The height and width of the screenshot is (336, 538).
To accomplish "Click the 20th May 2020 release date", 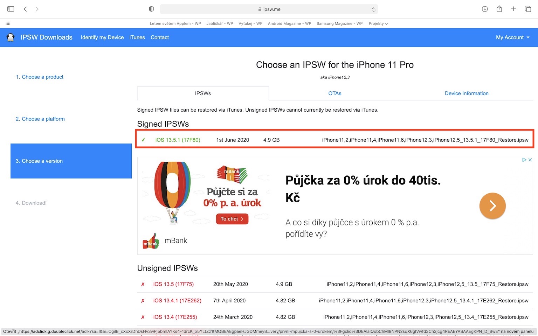I will click(x=230, y=284).
